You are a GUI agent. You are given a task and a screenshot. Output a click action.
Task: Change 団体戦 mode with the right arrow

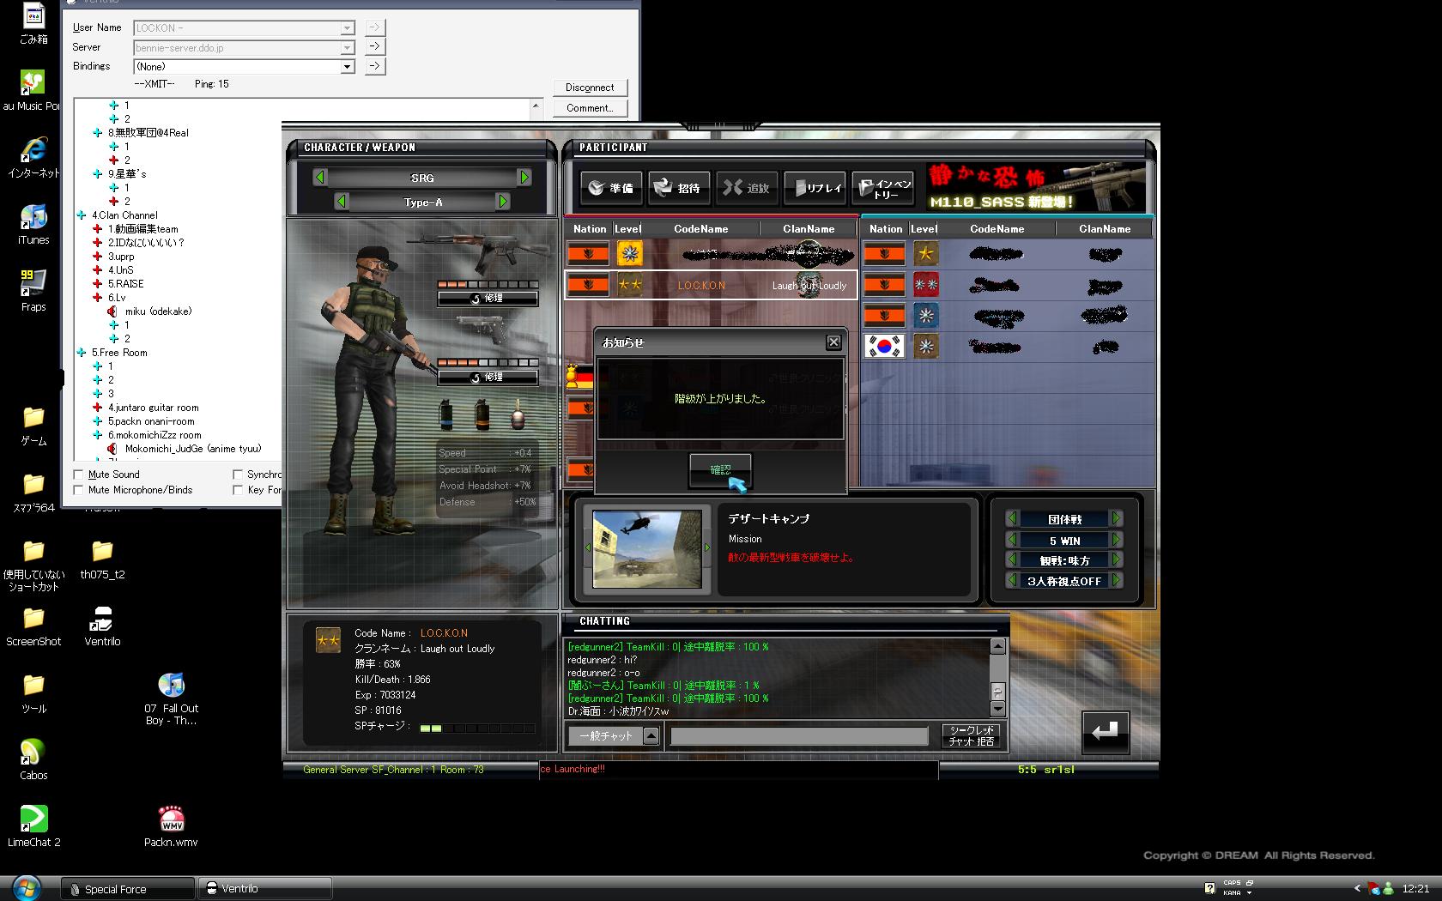coord(1116,519)
